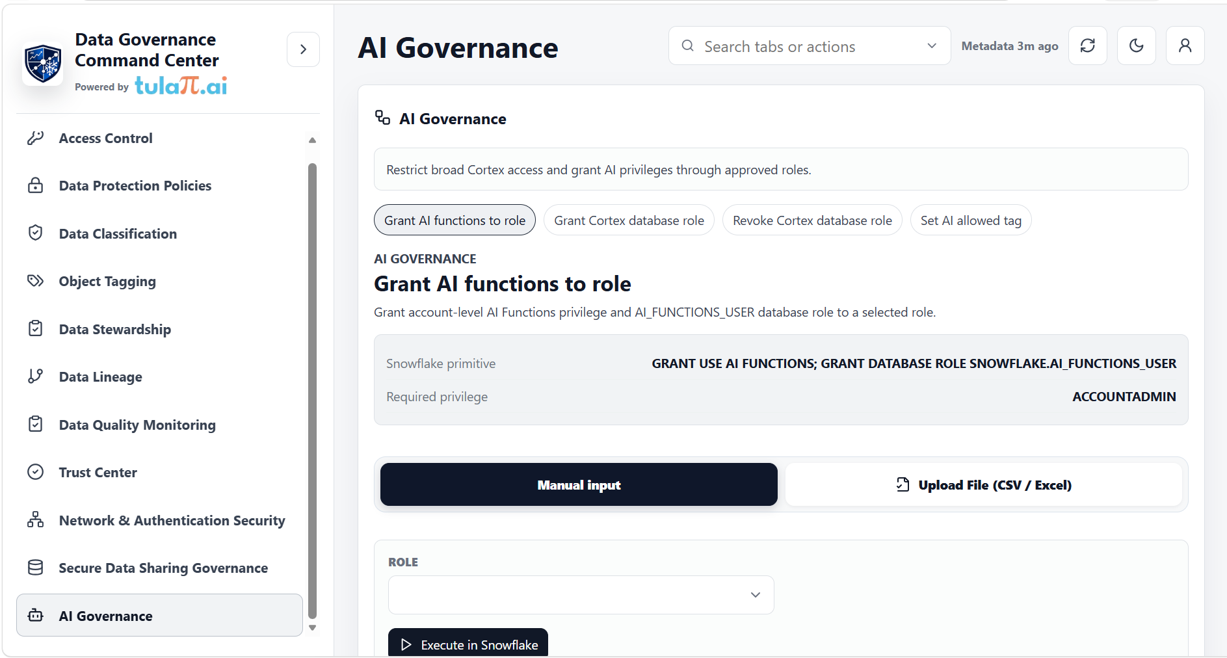
Task: Click the ROLE dropdown chevron arrow
Action: pyautogui.click(x=755, y=595)
